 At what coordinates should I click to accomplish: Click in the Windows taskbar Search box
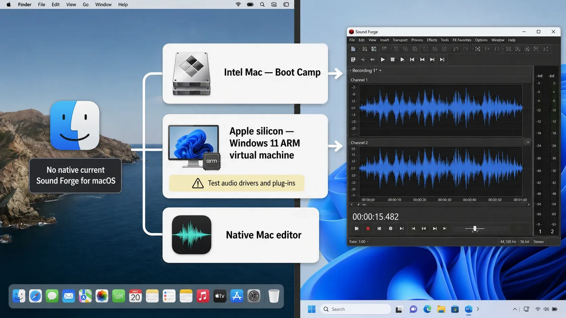pos(355,309)
